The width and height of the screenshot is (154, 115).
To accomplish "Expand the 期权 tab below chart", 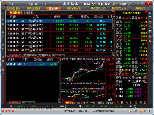I will click(110, 102).
